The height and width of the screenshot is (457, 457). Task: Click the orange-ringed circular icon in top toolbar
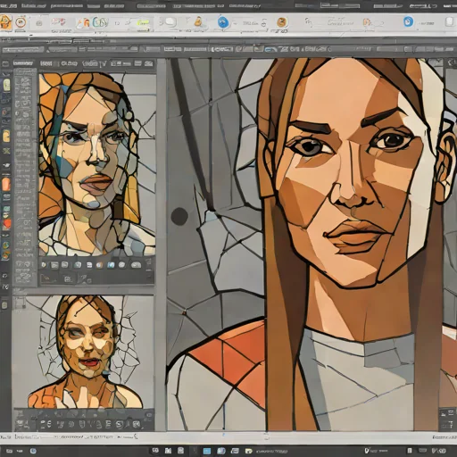[x=21, y=22]
